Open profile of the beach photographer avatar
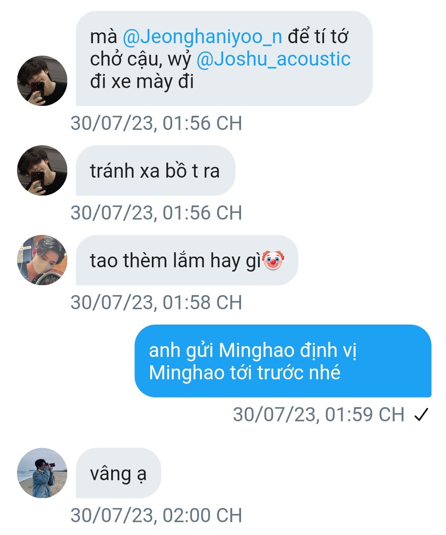 (42, 473)
